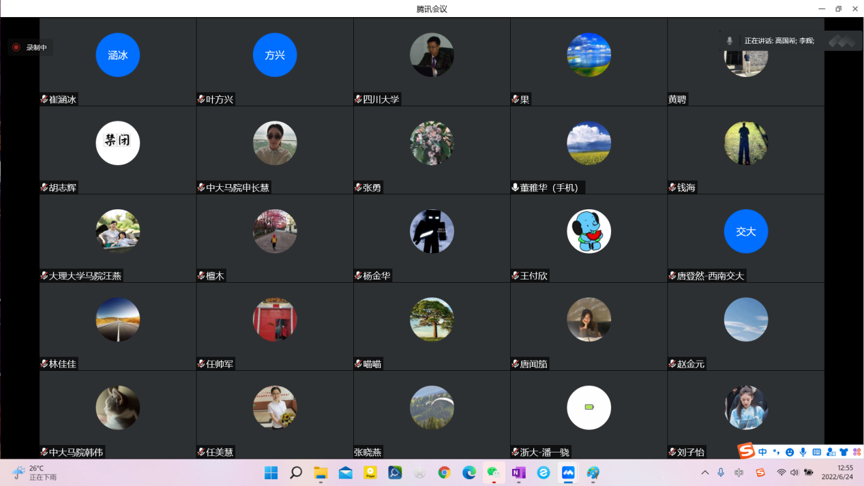Image resolution: width=864 pixels, height=486 pixels.
Task: Open the clock showing 12:55 2022/6/24
Action: click(x=837, y=472)
